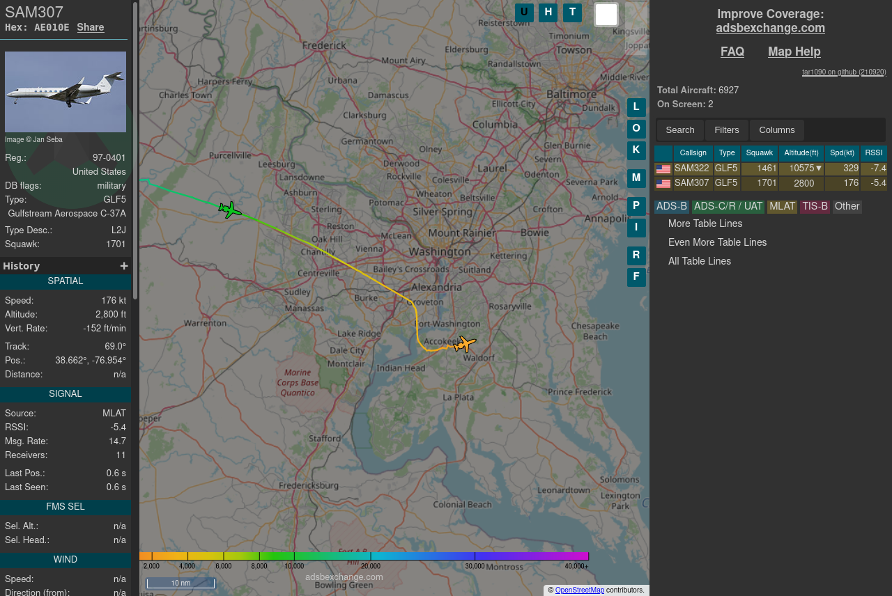
Task: Click the 97-0401 registration value
Action: (109, 158)
